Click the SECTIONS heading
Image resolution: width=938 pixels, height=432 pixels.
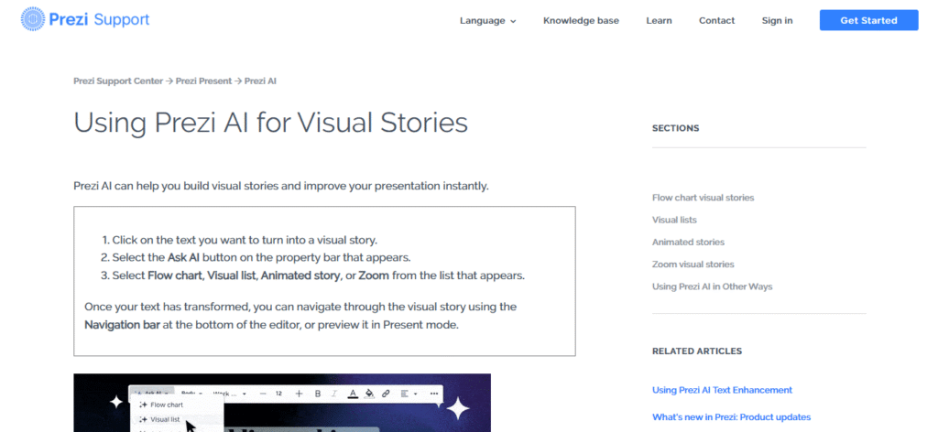coord(675,128)
